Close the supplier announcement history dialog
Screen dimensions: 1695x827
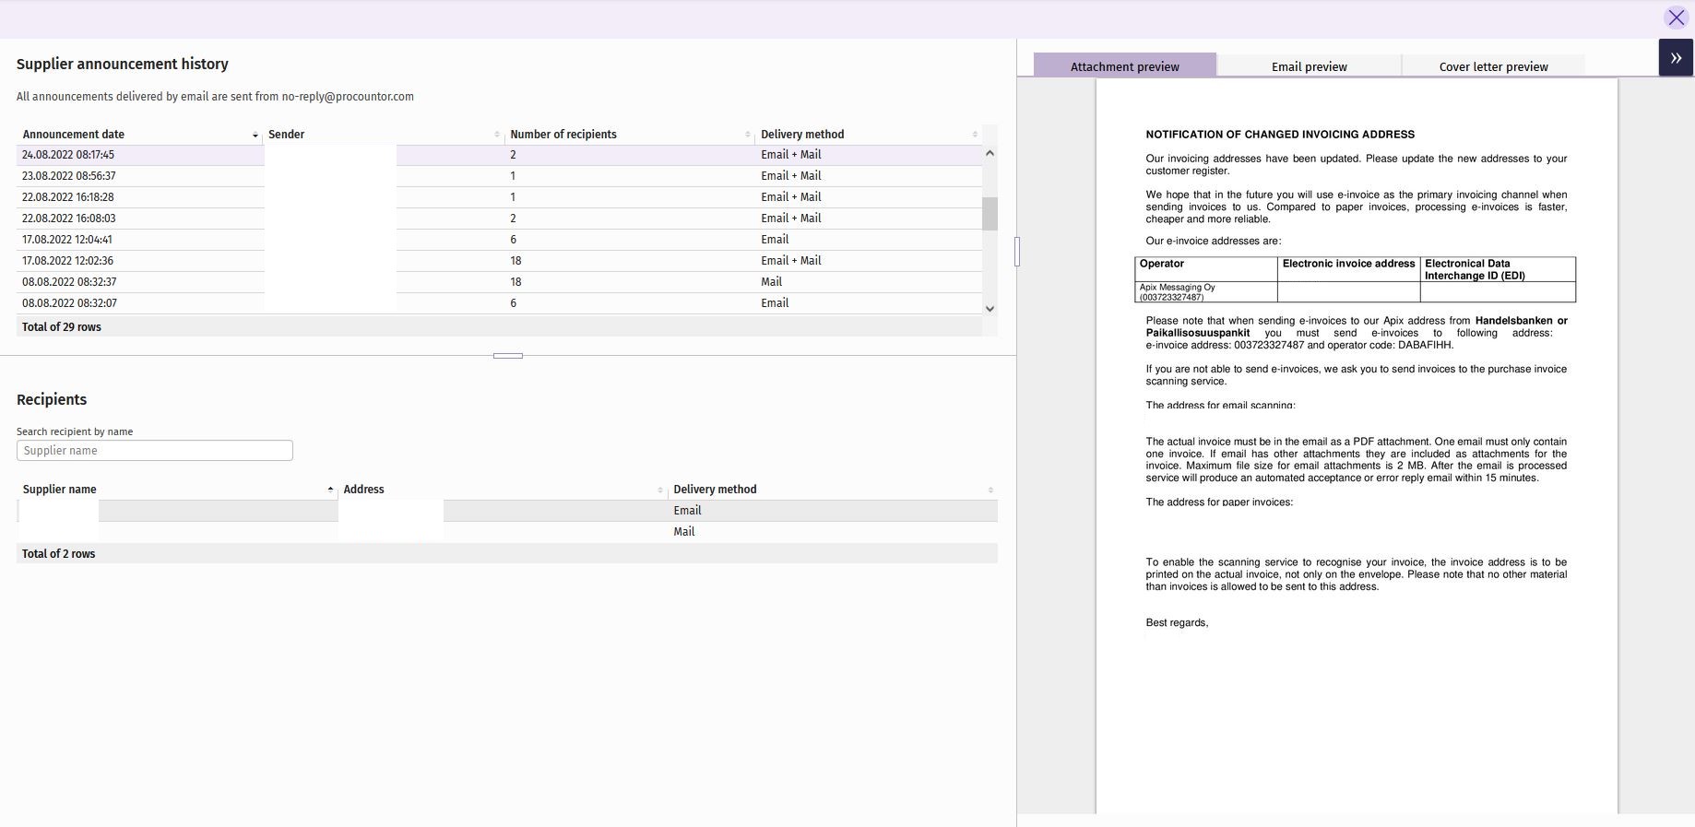click(x=1676, y=18)
